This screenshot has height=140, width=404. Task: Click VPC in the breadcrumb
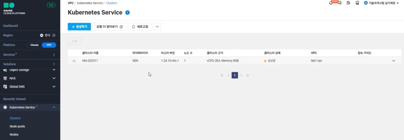(x=71, y=3)
